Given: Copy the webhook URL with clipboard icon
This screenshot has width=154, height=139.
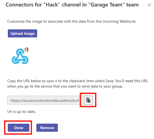Looking at the screenshot, I should [x=88, y=100].
